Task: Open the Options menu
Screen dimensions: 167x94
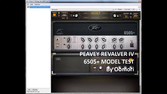Action: (x=37, y=4)
